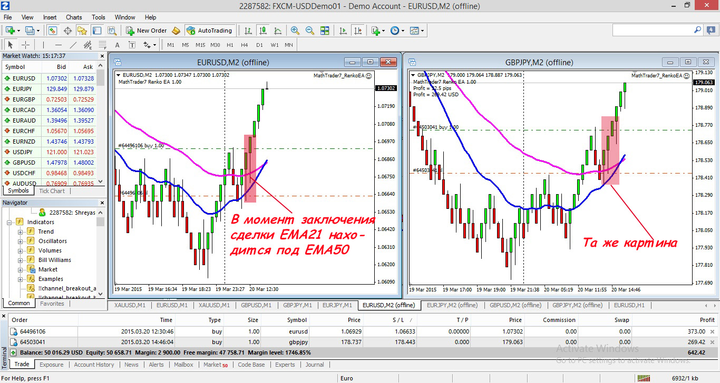Switch chart to candlesticks type
Viewport: 720px width, 383px height.
click(x=262, y=31)
